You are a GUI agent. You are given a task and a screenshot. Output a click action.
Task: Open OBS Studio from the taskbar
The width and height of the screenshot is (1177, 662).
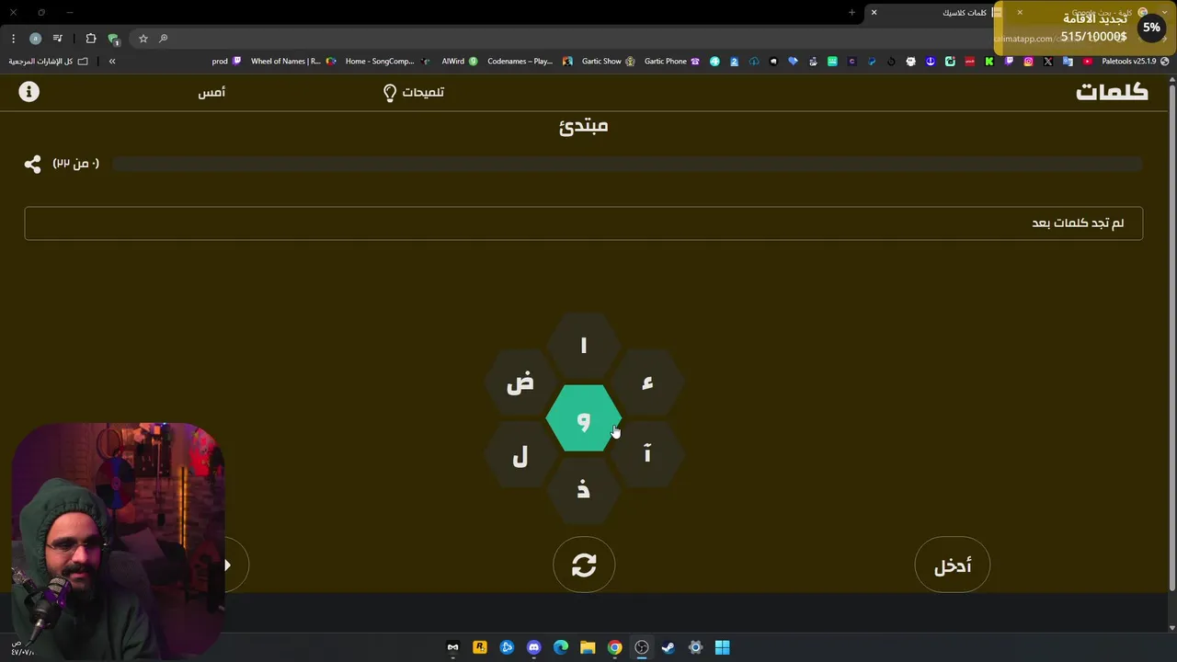pos(642,647)
